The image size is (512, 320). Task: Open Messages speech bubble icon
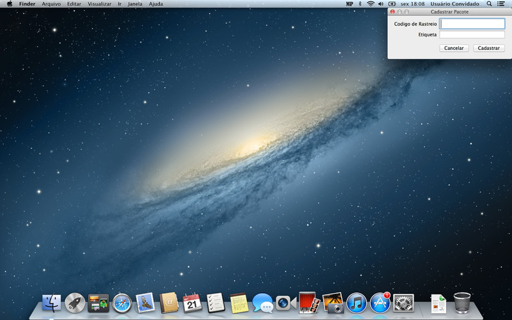[x=262, y=303]
